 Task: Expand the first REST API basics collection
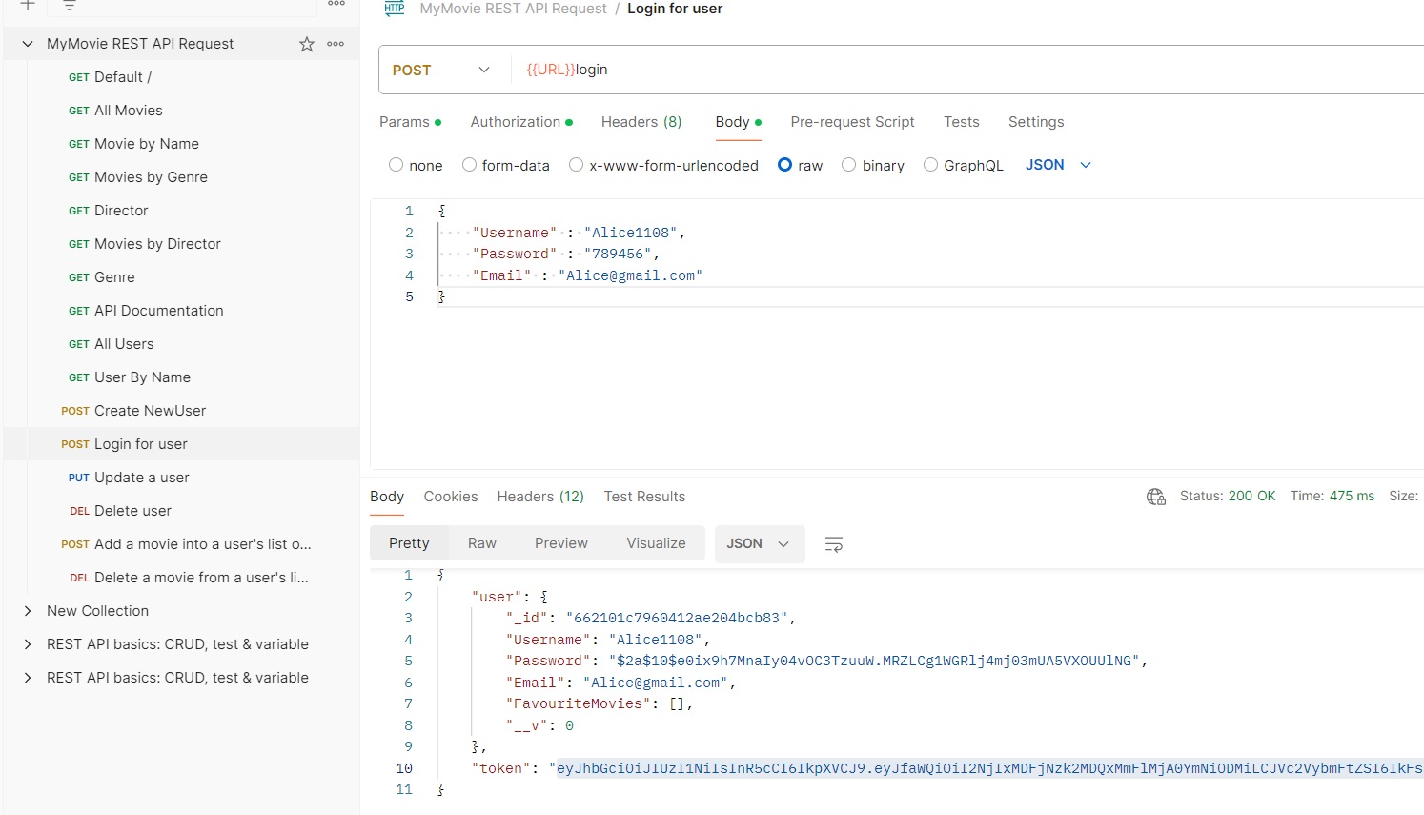[28, 644]
